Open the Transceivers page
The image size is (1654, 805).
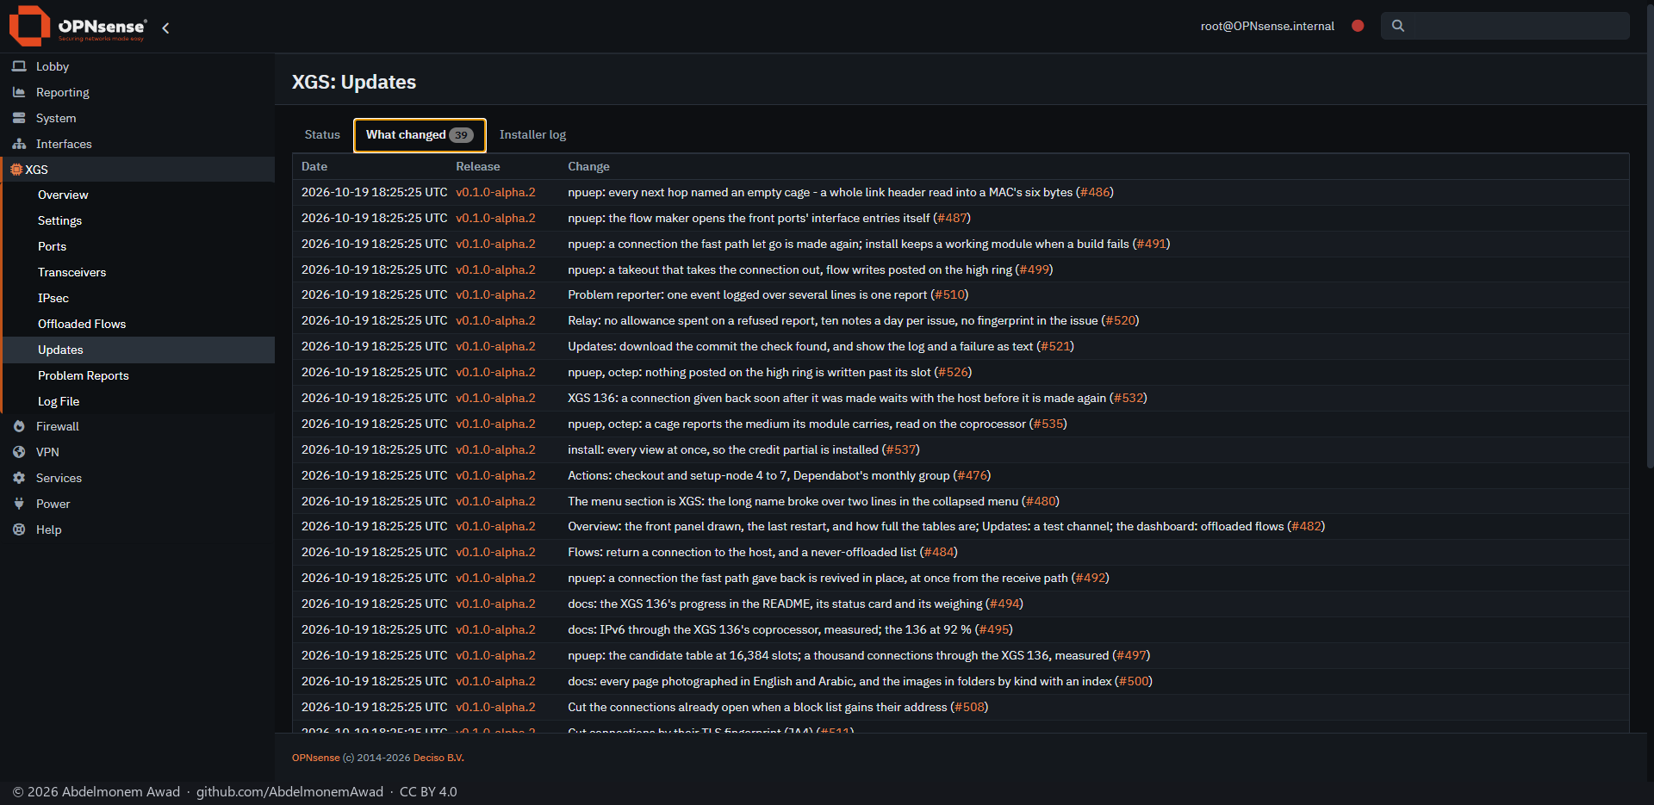(x=140, y=272)
